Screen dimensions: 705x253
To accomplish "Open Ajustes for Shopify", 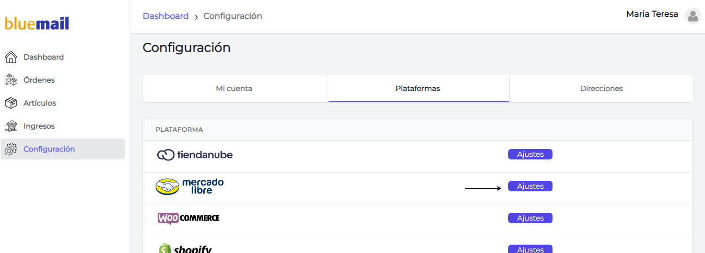I will [x=530, y=249].
